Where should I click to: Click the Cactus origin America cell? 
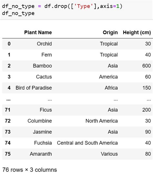(108, 77)
